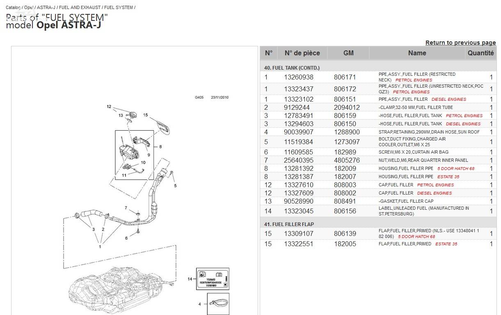Select section heading 40. FUEL TANK (CONTD.)

coord(292,68)
